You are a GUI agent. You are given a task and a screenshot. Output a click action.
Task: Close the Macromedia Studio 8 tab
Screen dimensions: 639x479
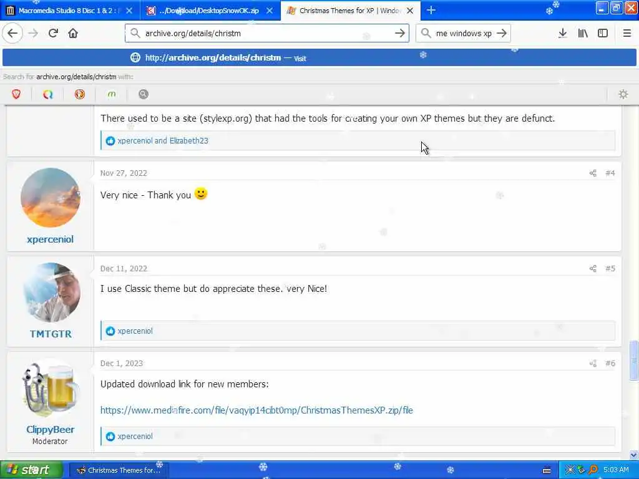(x=129, y=11)
